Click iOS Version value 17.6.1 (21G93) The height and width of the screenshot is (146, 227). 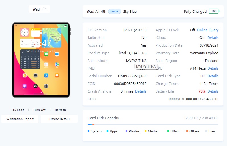pyautogui.click(x=135, y=30)
